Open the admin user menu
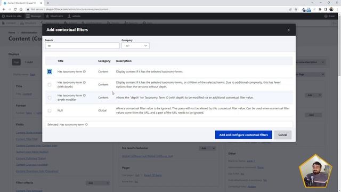Viewport: 341px width, 192px height. [x=74, y=16]
